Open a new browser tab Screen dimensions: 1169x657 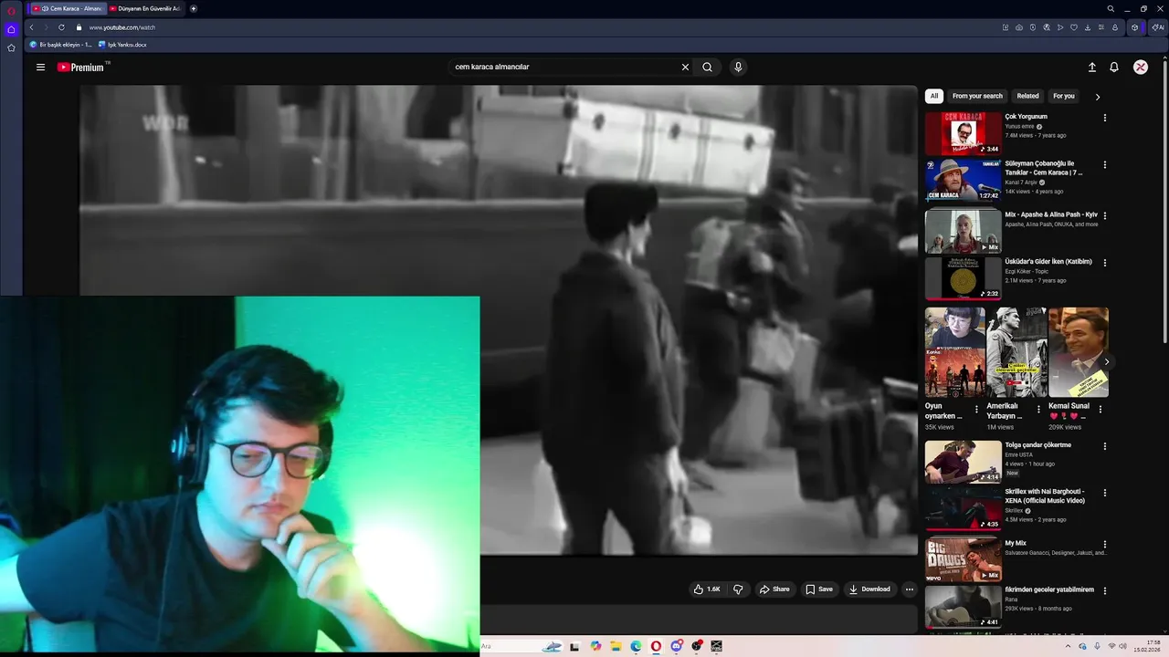tap(193, 8)
